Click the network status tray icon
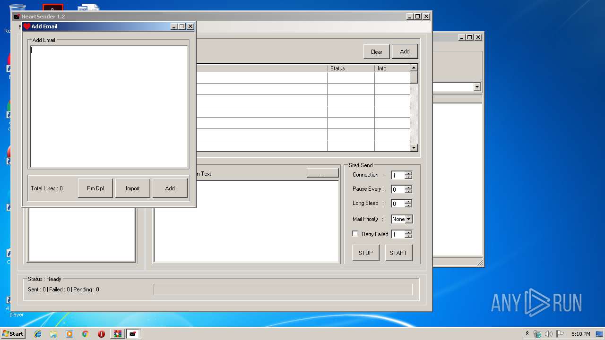Viewport: 605px width, 340px height. [x=537, y=334]
